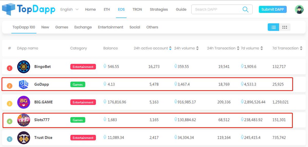308x147 pixels.
Task: Click the EOS icon beside balance 176,816.96
Action: 105,102
